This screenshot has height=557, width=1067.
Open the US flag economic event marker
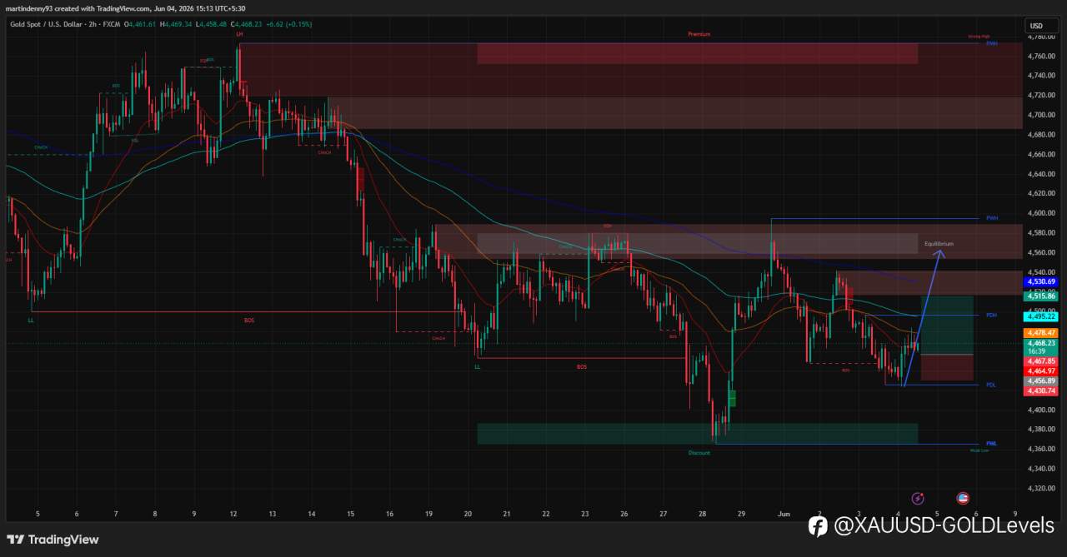tap(963, 499)
